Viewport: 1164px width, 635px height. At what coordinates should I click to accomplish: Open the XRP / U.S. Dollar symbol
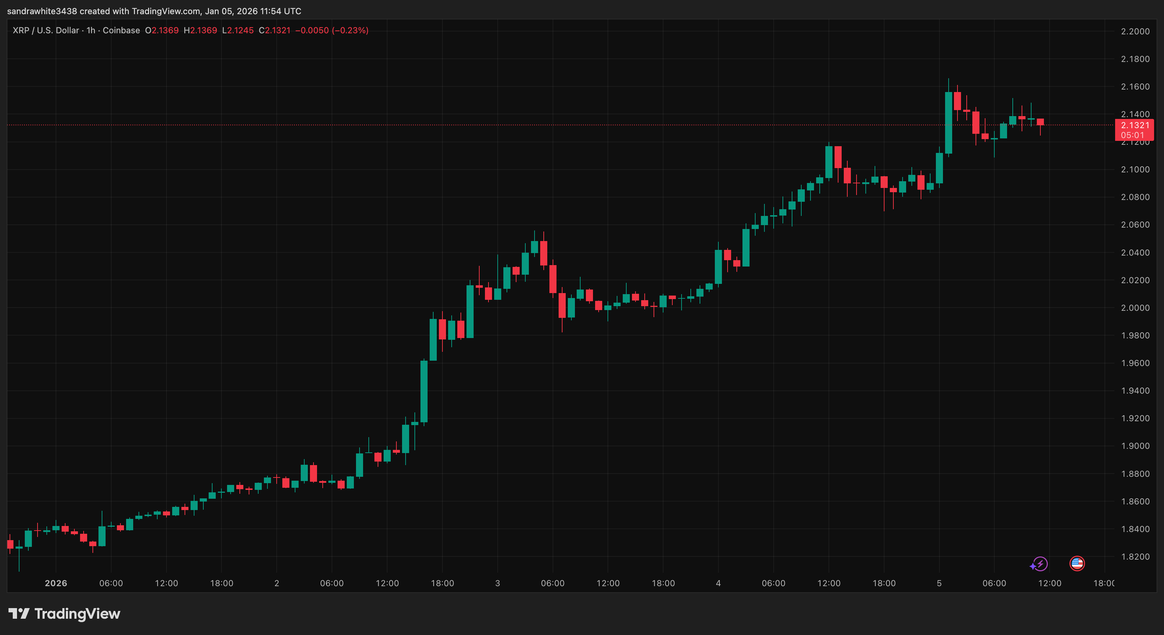(x=46, y=30)
